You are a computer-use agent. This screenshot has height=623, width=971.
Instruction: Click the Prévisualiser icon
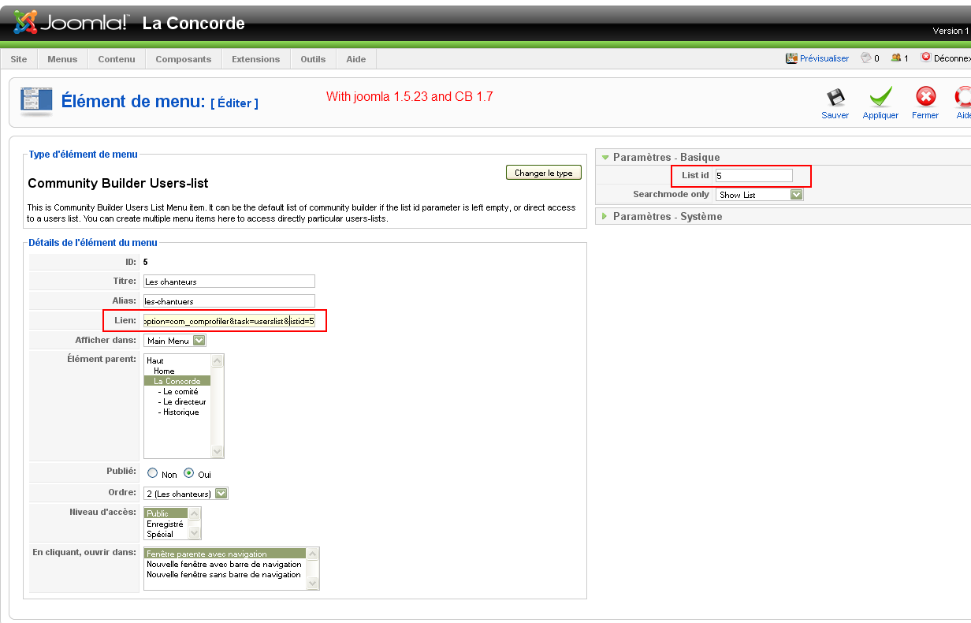click(x=791, y=58)
